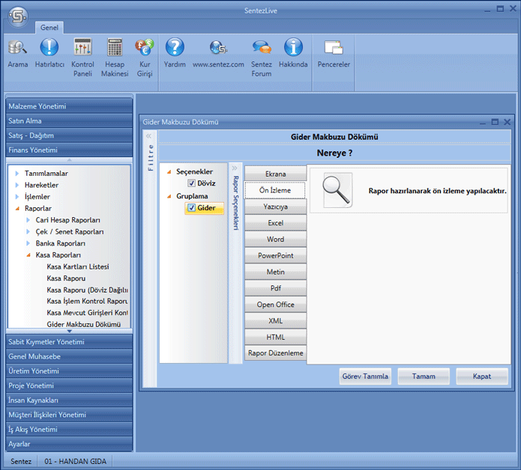Open the Arama search tool
The height and width of the screenshot is (470, 521).
[17, 53]
